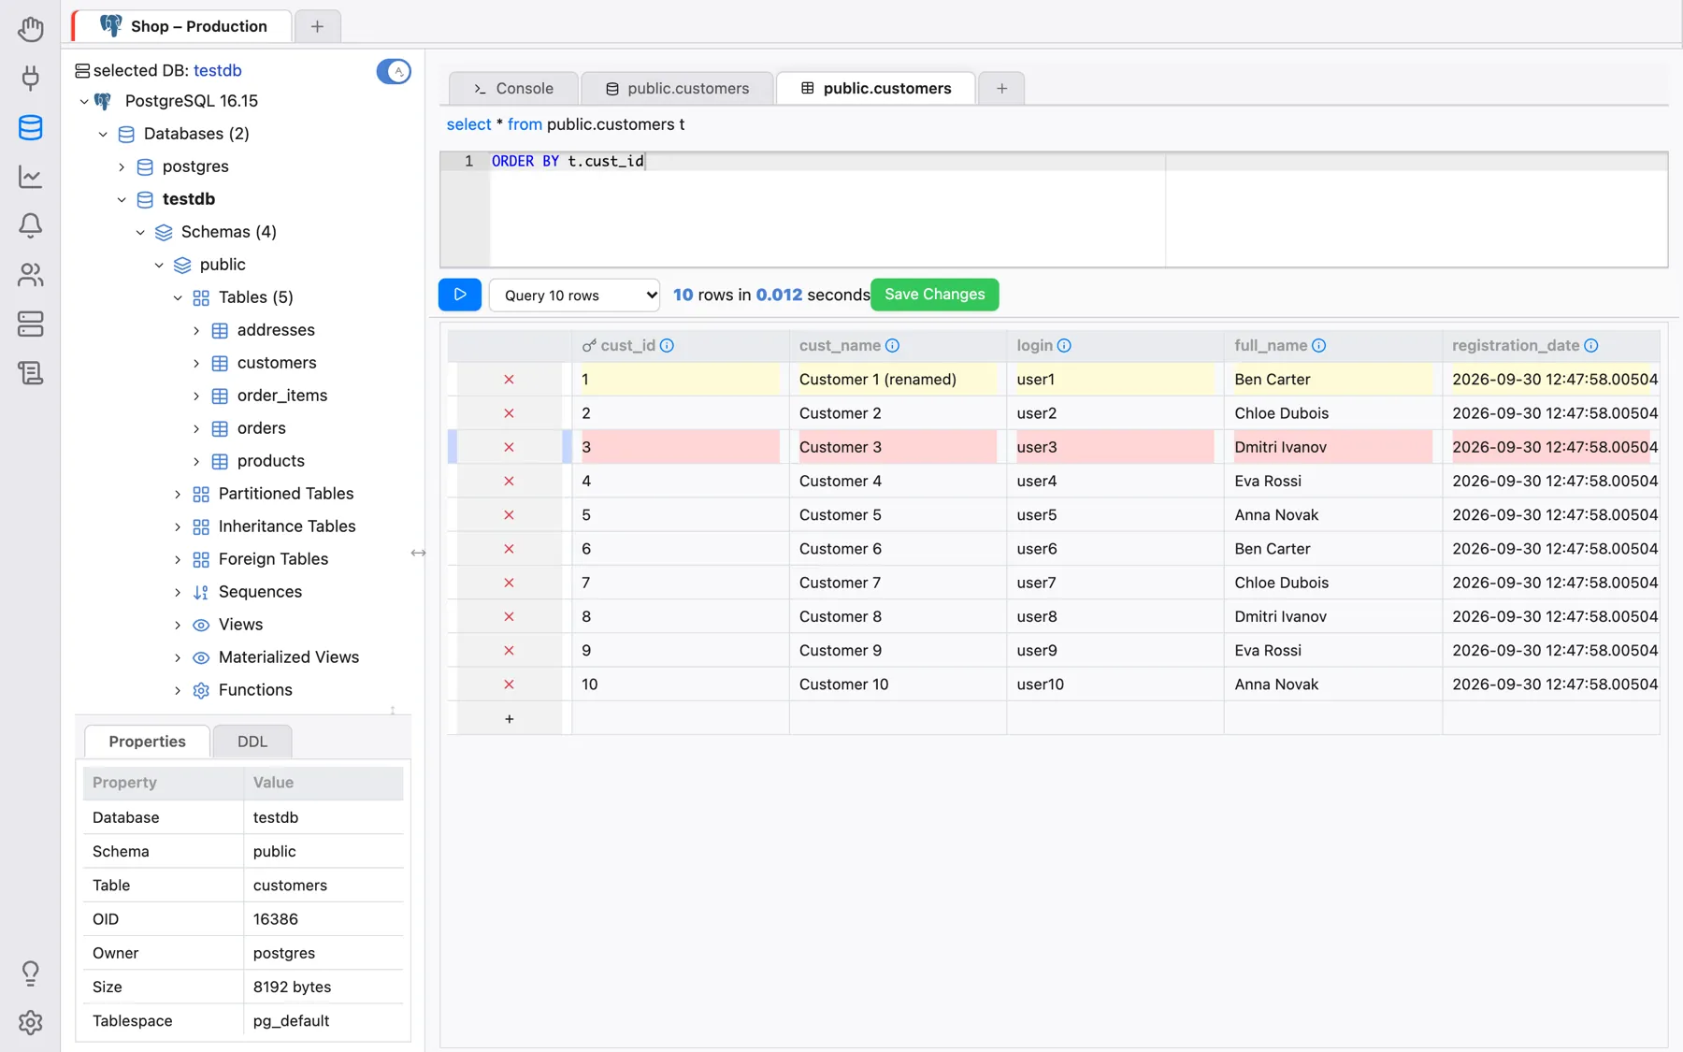Screen dimensions: 1683x1052
Task: Toggle the auto switch near selected DB
Action: tap(394, 71)
